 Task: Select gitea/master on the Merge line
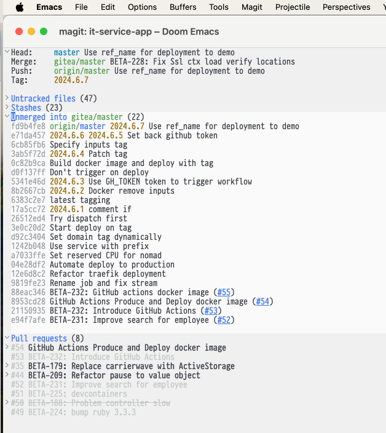pos(80,62)
